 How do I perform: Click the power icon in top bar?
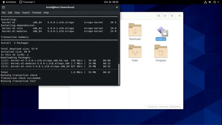[215, 2]
